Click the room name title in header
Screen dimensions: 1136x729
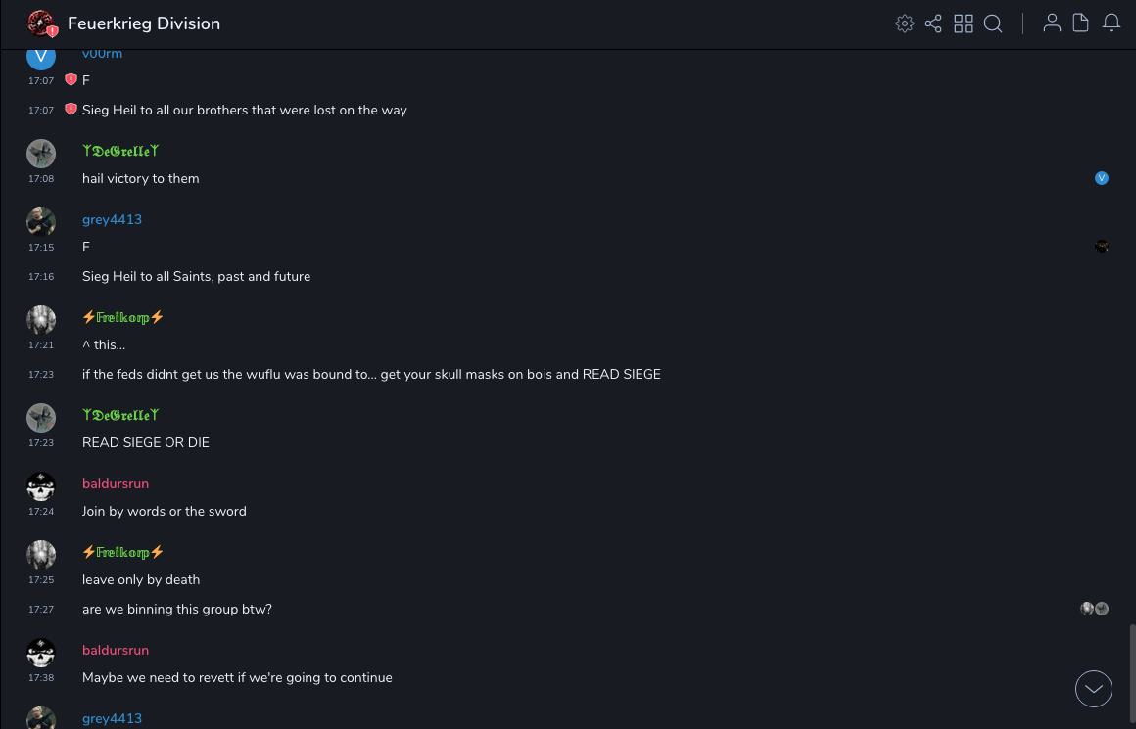click(x=144, y=23)
